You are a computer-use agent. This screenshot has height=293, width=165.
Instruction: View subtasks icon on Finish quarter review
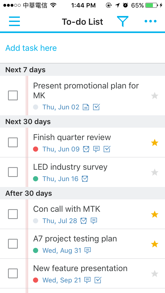(107, 149)
